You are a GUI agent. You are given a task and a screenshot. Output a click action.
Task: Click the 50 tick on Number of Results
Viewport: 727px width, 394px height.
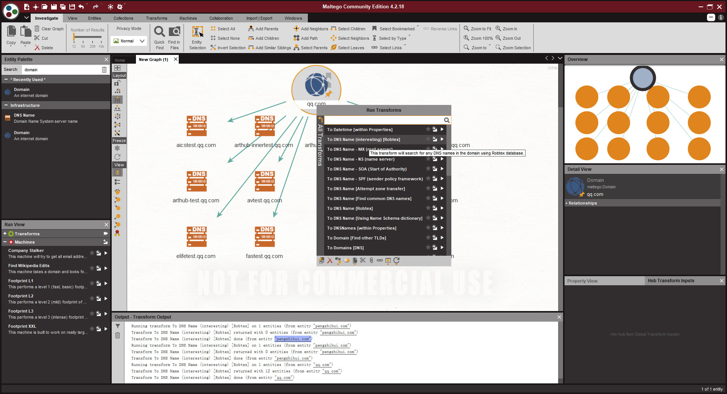[83, 46]
